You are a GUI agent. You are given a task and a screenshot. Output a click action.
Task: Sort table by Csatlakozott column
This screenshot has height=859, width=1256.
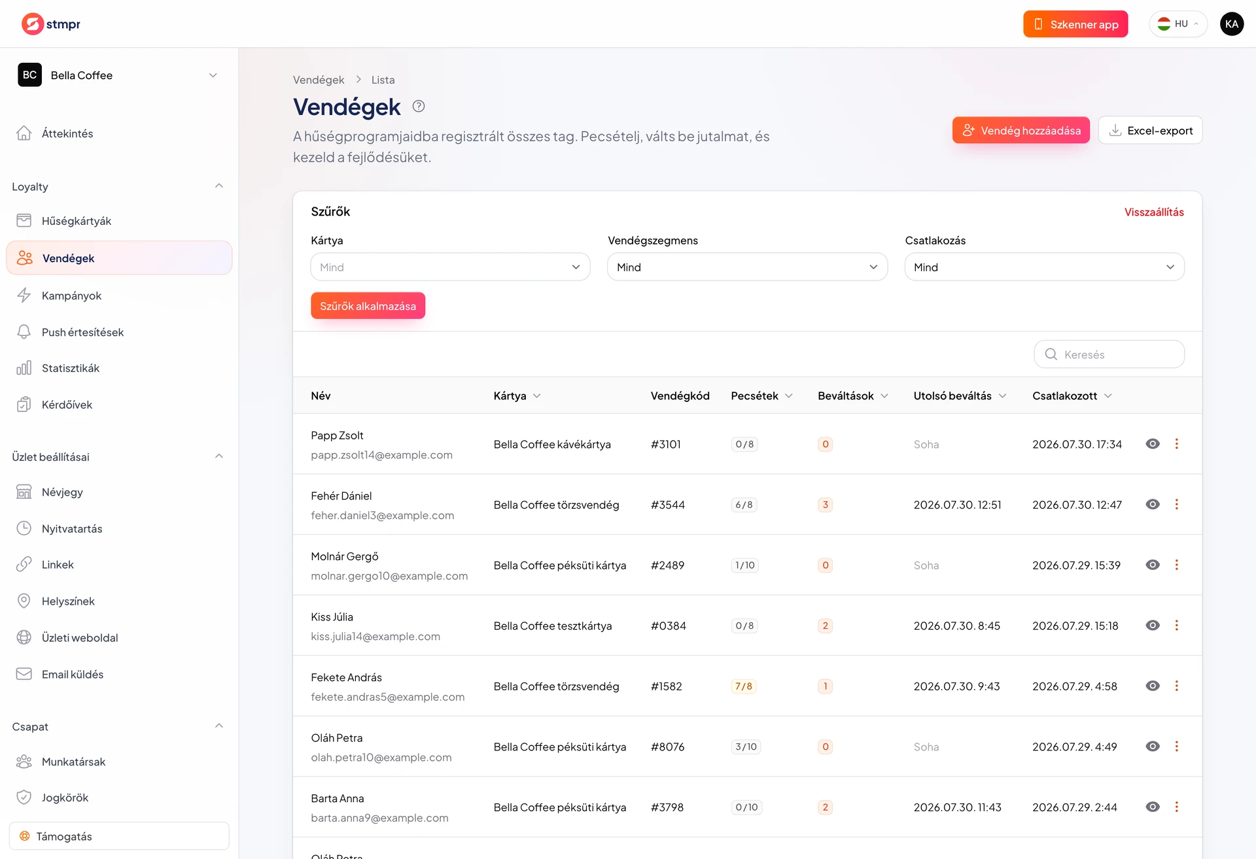pyautogui.click(x=1072, y=396)
